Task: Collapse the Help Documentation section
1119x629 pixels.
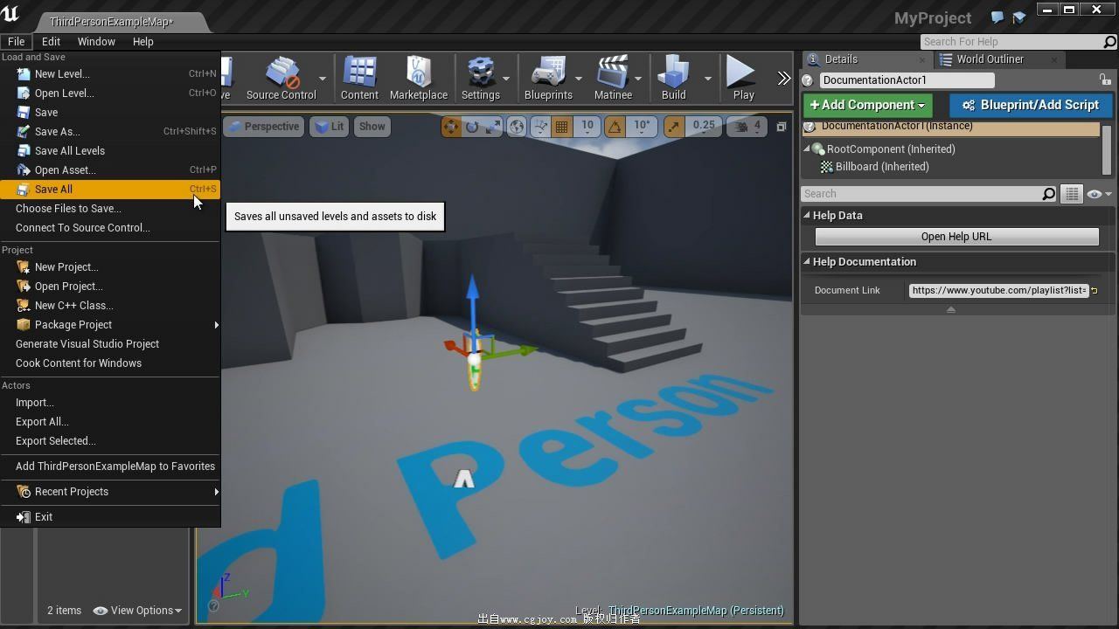Action: click(x=807, y=262)
